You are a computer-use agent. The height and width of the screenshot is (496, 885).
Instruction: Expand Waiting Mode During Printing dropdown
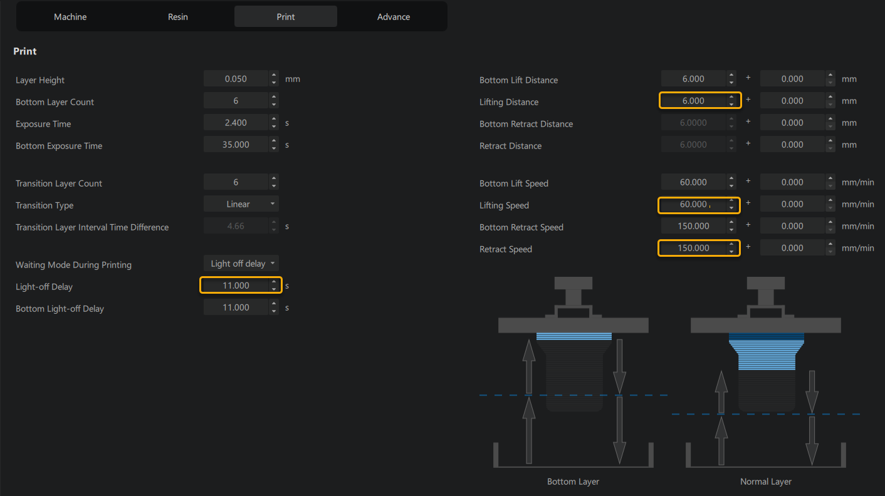(x=241, y=264)
